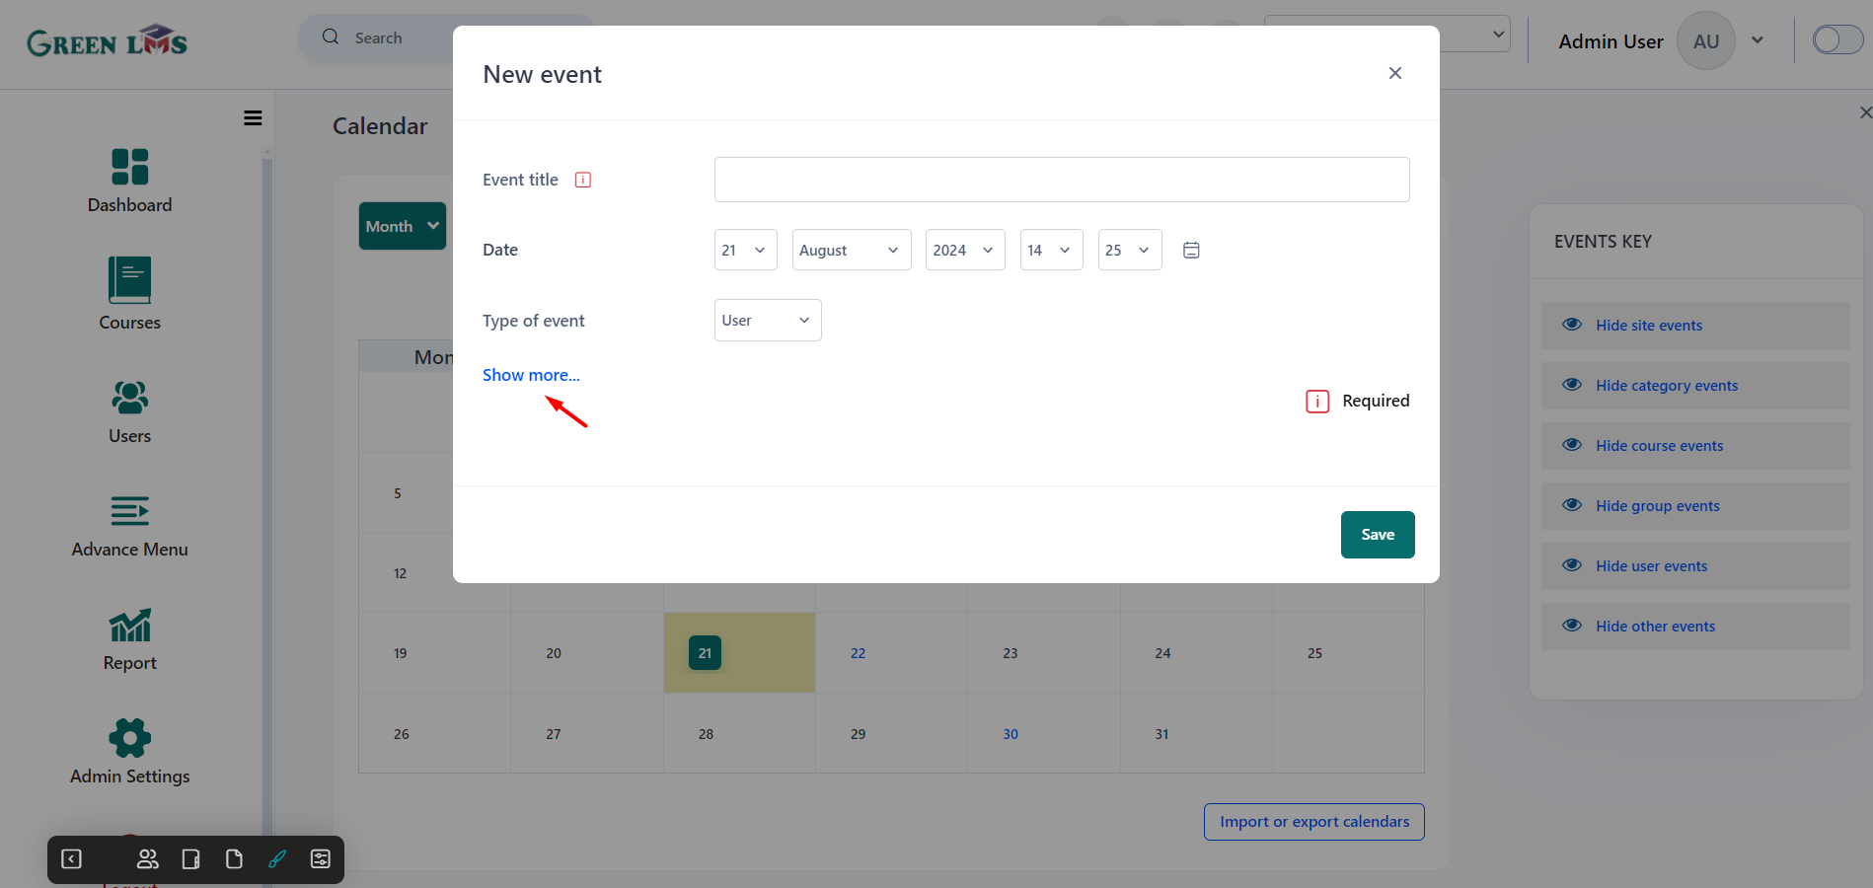Collapse the sidebar with hamburger icon
1873x888 pixels.
pyautogui.click(x=253, y=118)
